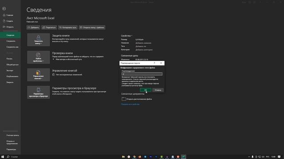Expand the Защитить книгу dropdown button
Screen dimensions: 284x159
(x=39, y=40)
